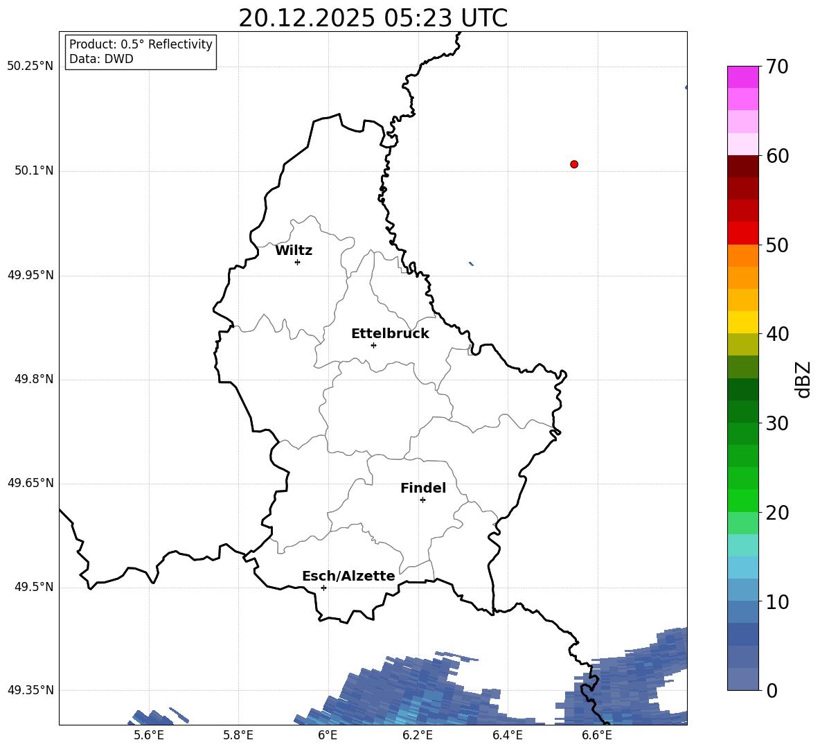Click the 5.8°E longitude label
This screenshot has height=749, width=820.
[x=238, y=735]
